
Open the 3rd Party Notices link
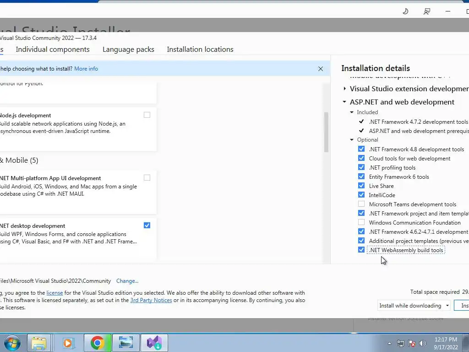151,300
